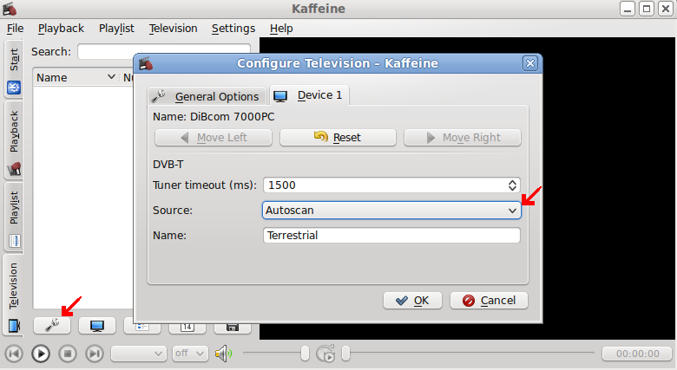Click the Move Left button

[214, 138]
